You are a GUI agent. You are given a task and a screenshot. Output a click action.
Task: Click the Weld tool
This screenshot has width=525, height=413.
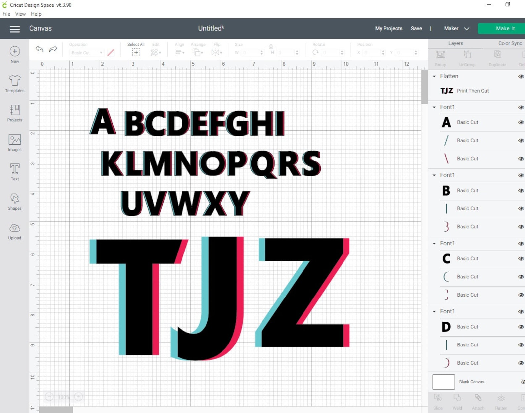[x=457, y=402]
